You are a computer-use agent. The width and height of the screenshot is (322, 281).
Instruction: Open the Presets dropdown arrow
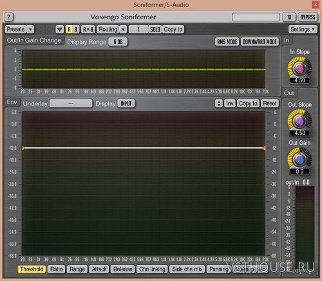[30, 30]
